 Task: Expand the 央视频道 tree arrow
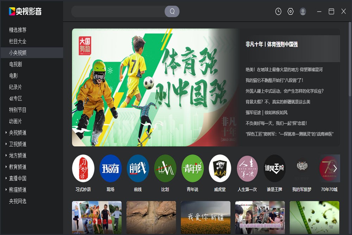tap(6, 133)
